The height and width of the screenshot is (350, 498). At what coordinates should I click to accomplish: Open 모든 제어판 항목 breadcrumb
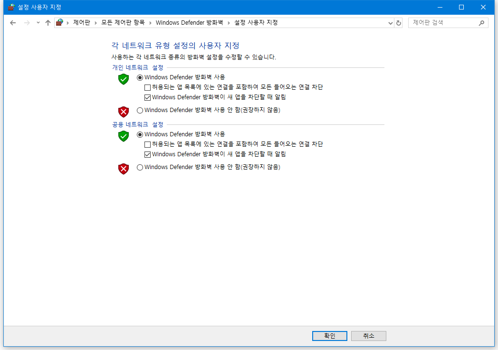click(123, 22)
